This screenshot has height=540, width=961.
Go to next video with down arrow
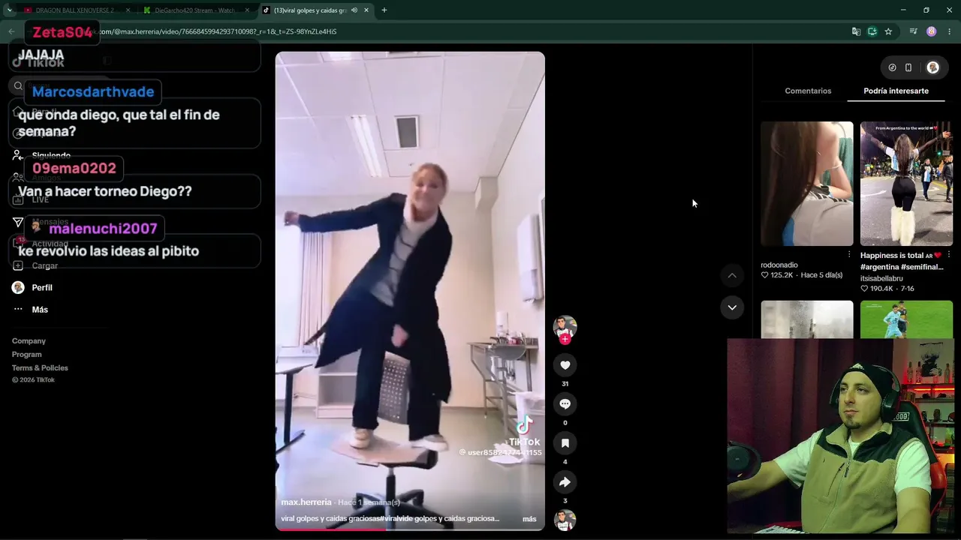click(732, 307)
